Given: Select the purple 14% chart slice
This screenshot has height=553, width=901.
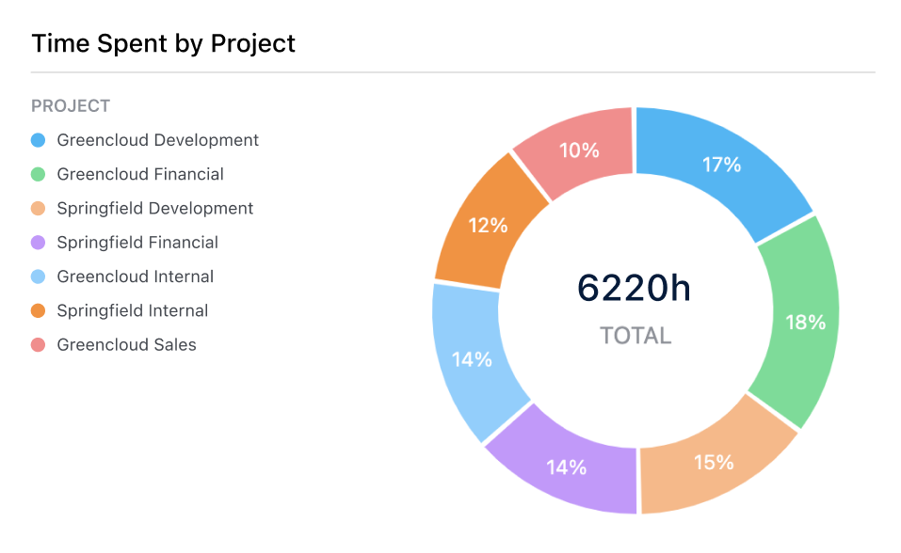Looking at the screenshot, I should (x=567, y=466).
